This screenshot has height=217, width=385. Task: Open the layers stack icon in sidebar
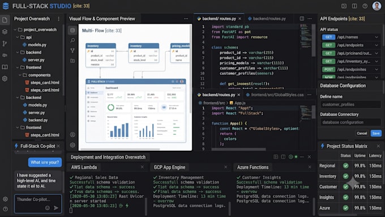[x=5, y=32]
